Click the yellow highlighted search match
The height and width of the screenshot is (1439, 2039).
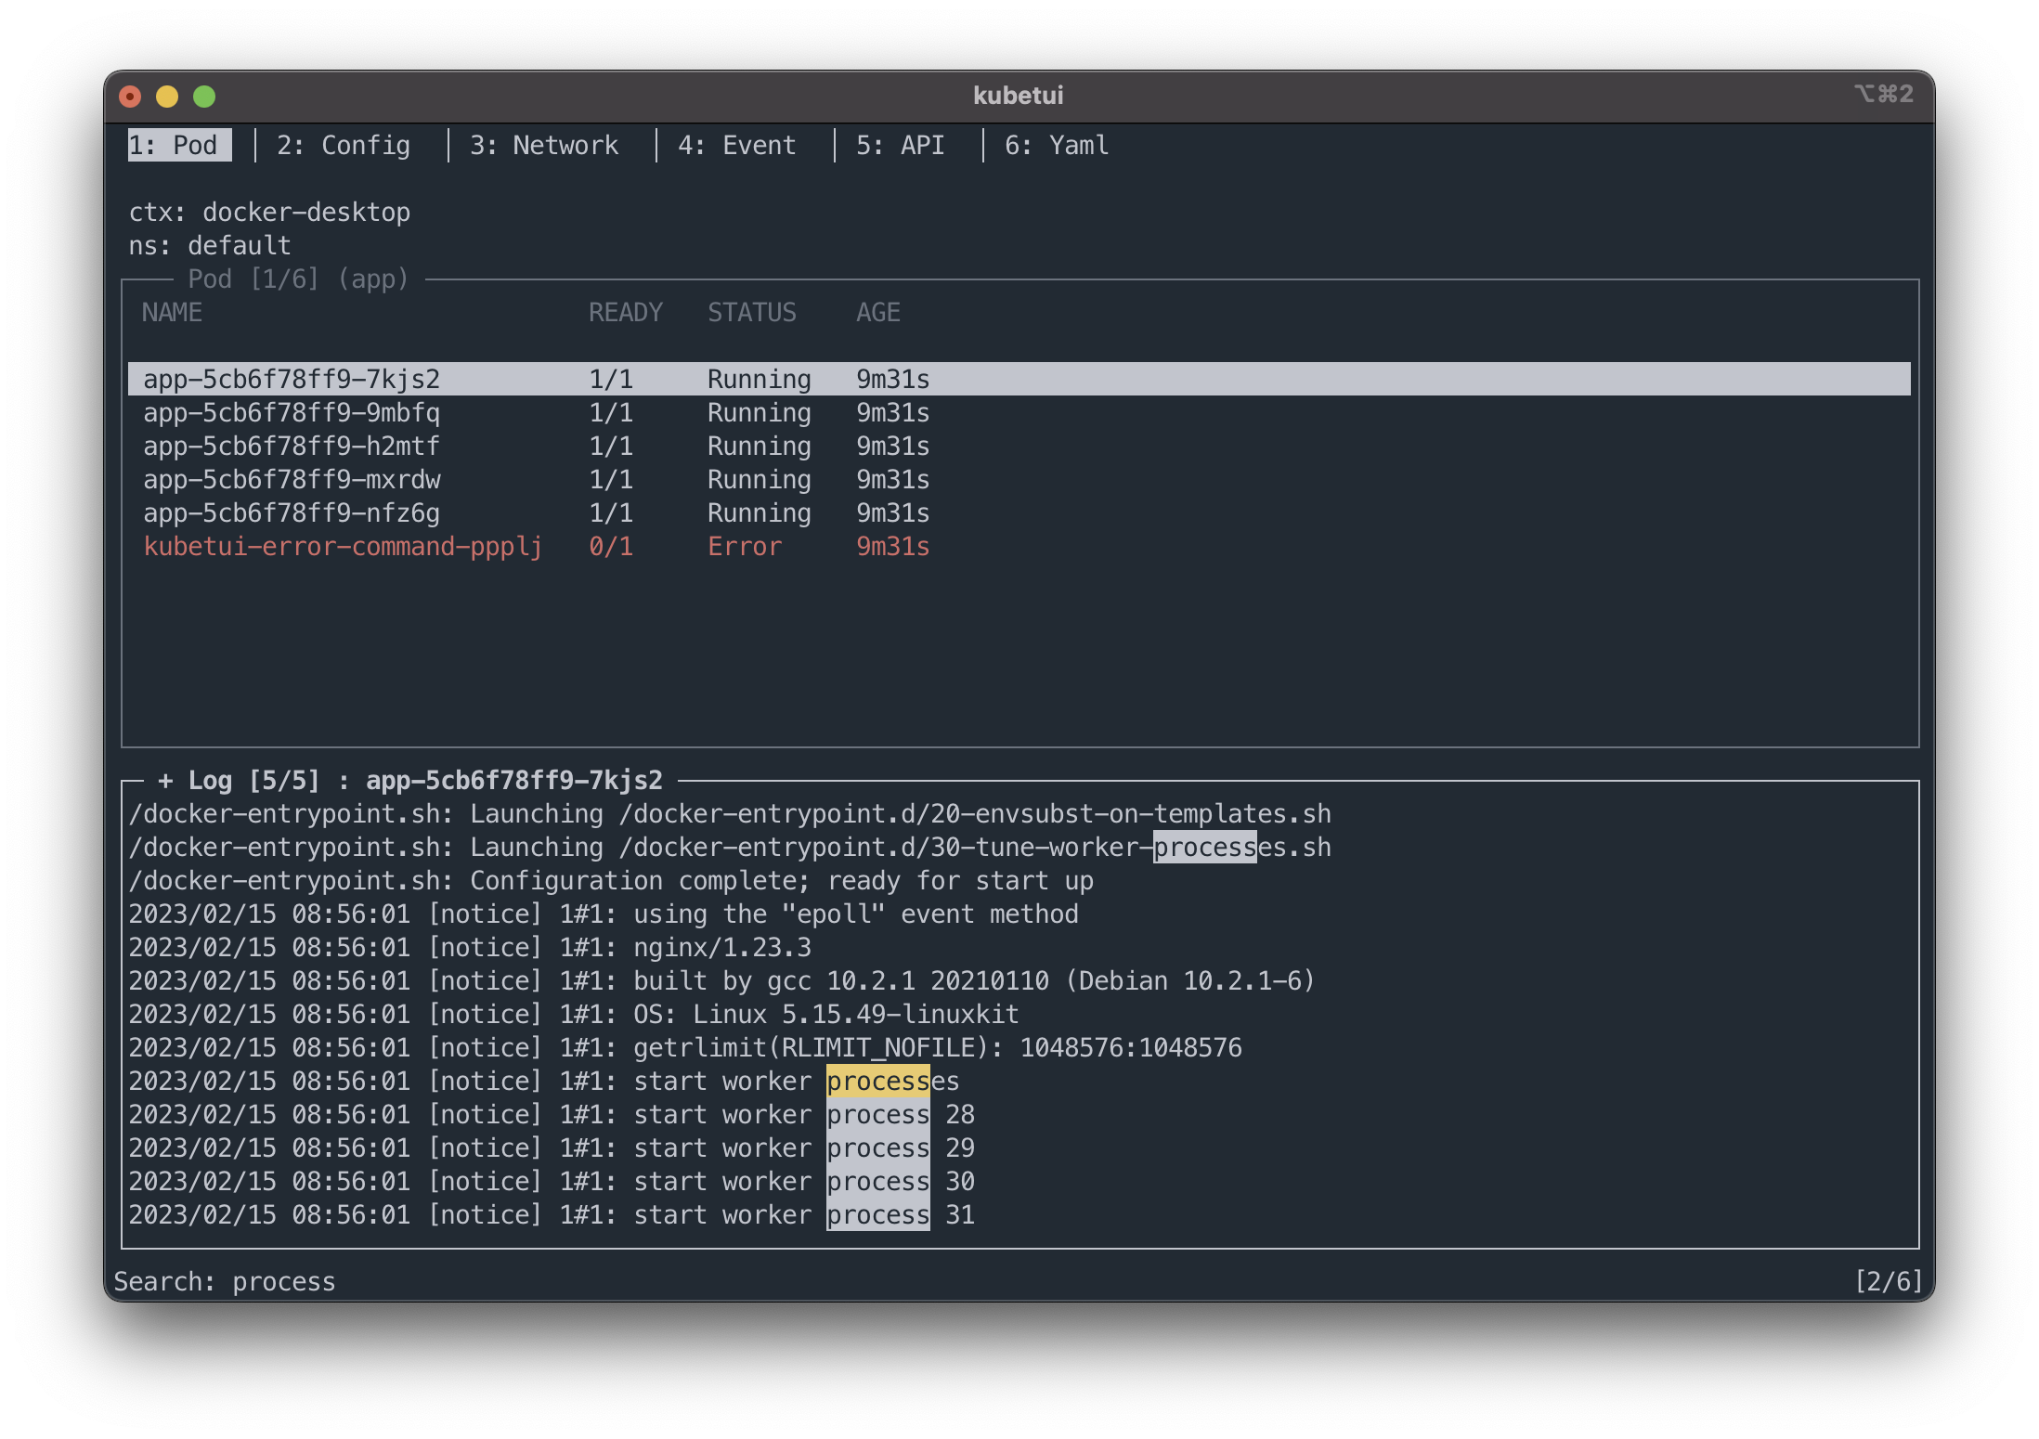click(x=877, y=1082)
